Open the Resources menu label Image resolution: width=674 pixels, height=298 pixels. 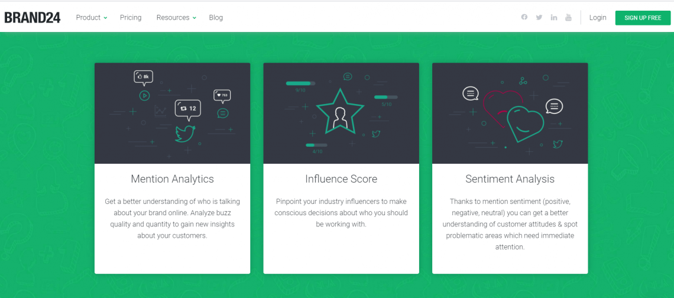coord(173,18)
